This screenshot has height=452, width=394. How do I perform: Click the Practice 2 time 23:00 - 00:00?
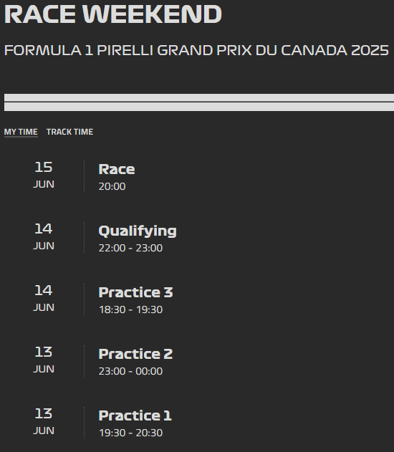130,372
